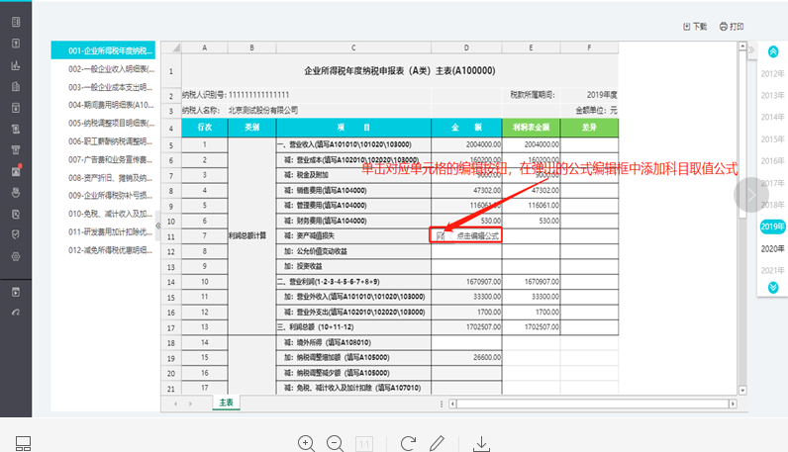788x452 pixels.
Task: Click the zoom out magnifier icon
Action: coord(335,443)
